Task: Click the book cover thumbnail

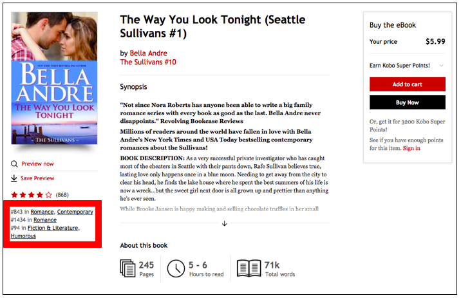Action: (54, 79)
